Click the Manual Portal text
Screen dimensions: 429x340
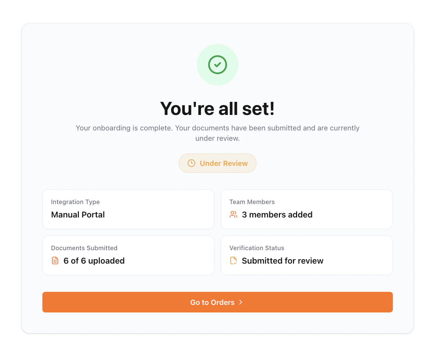78,215
